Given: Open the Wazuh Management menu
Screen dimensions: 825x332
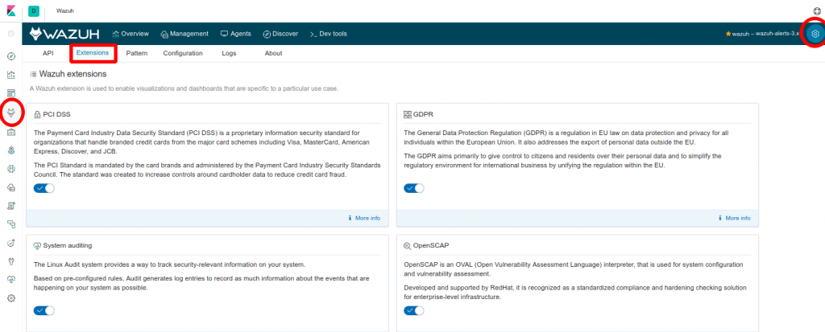Looking at the screenshot, I should tap(184, 34).
